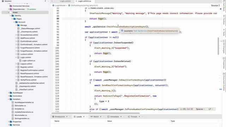226x127 pixels.
Task: Select the Connected Services folder icon
Action: tap(11, 6)
